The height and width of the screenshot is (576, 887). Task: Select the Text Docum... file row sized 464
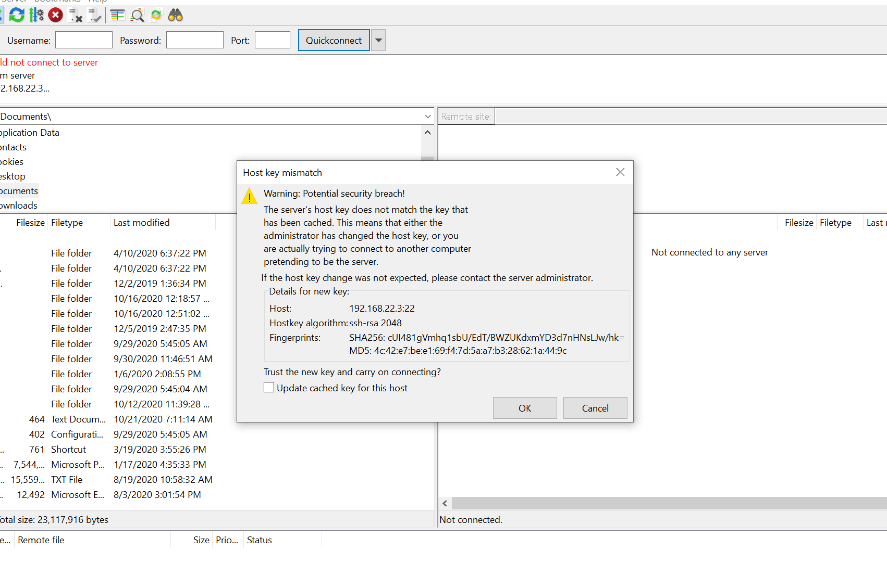[x=107, y=419]
